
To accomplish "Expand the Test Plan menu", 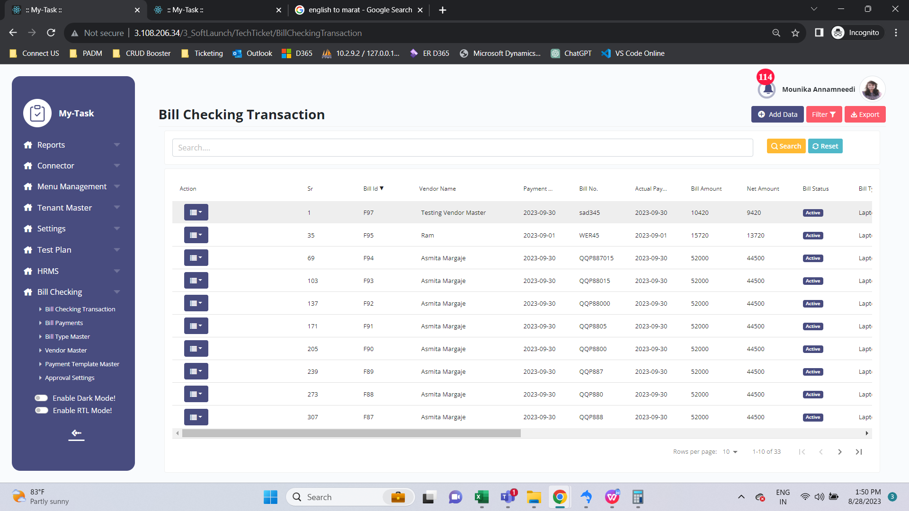I will 71,250.
